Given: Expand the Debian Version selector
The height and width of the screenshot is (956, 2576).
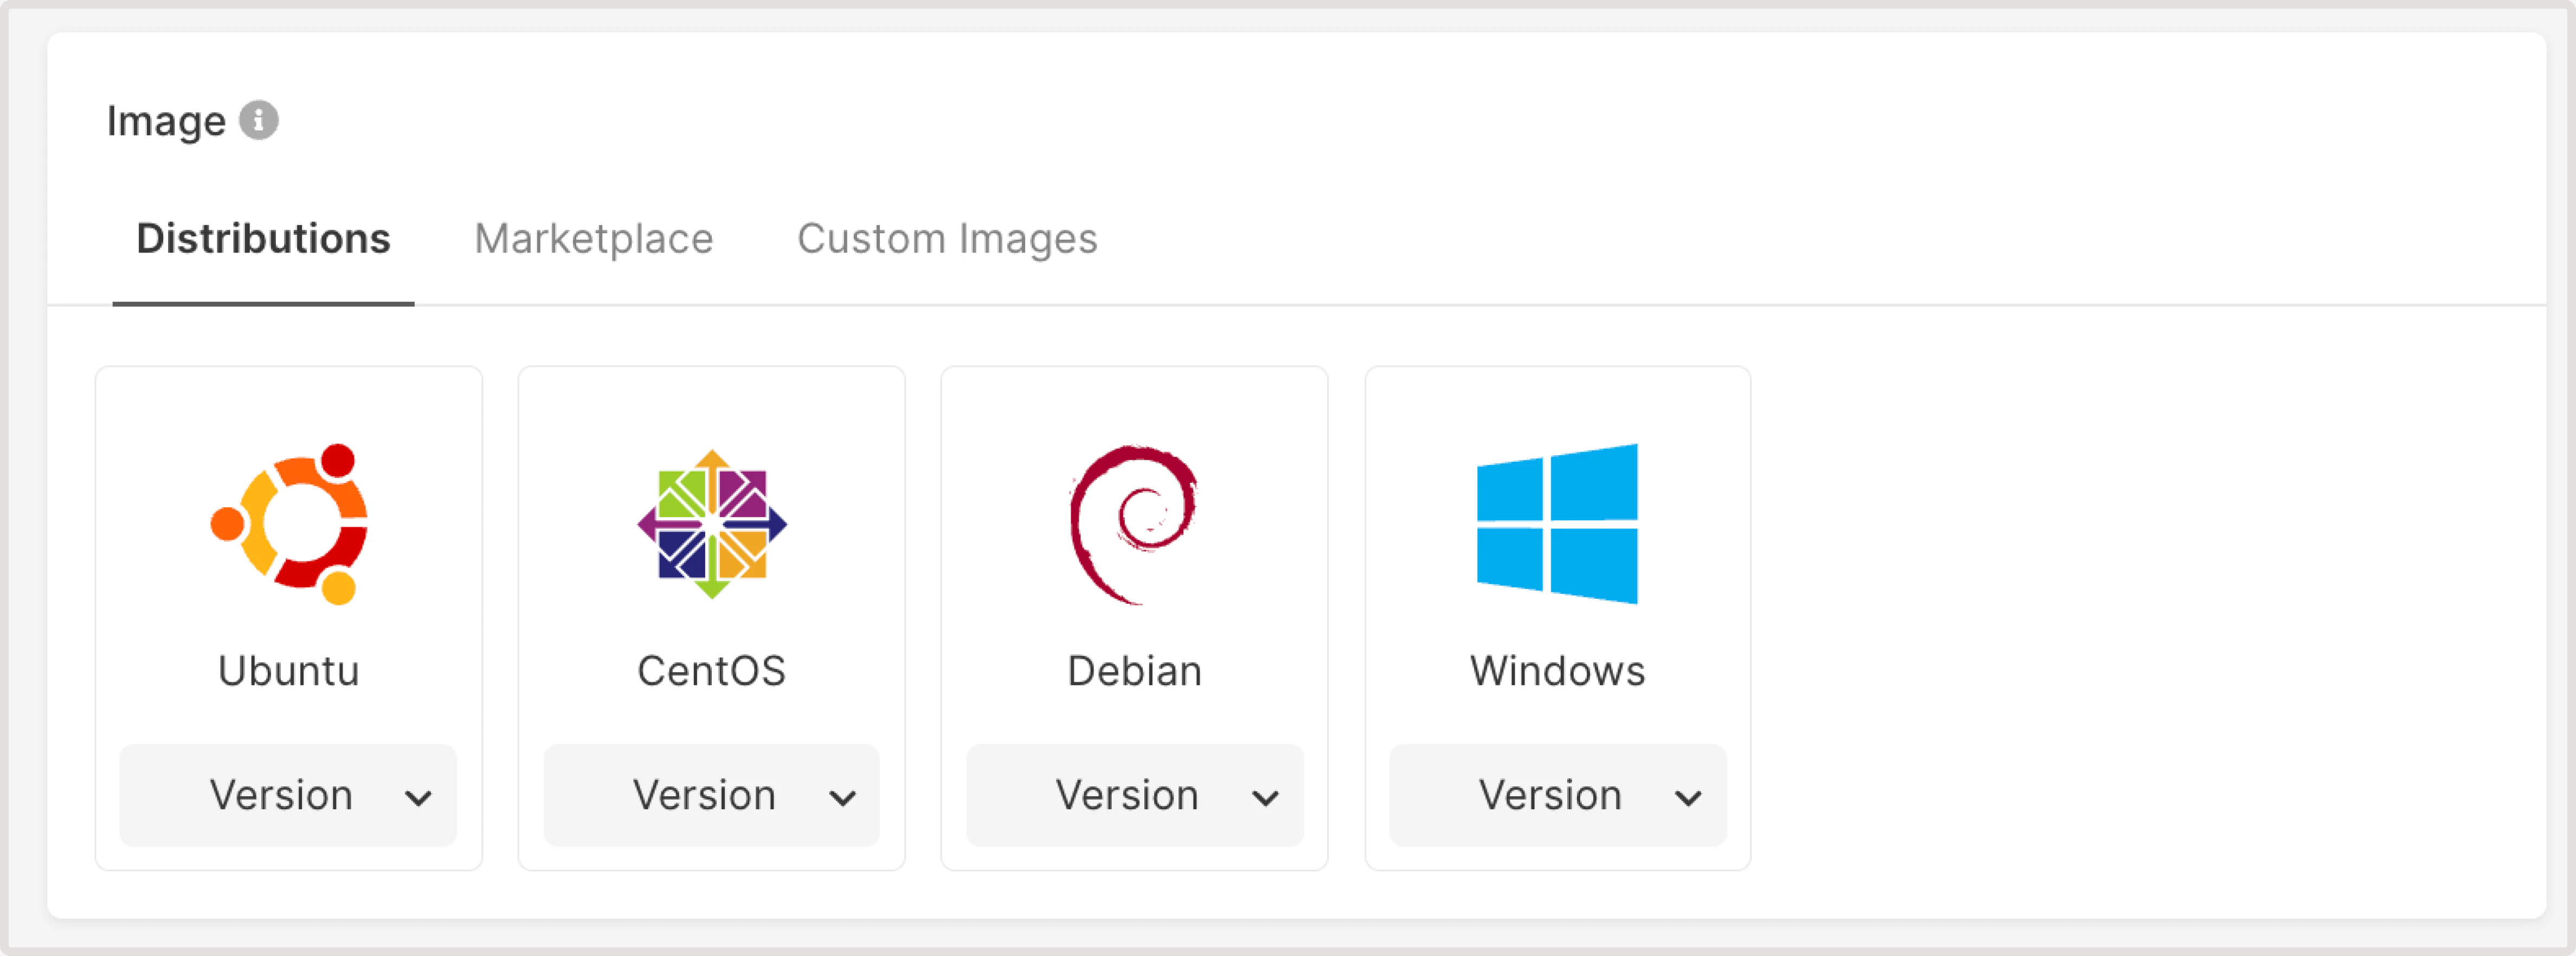Looking at the screenshot, I should [x=1133, y=795].
